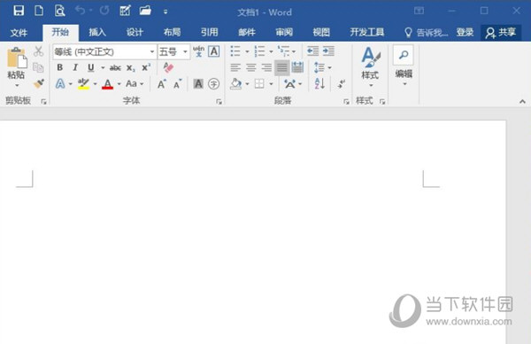The height and width of the screenshot is (344, 531).
Task: Switch to the 引用 tab
Action: pos(209,33)
